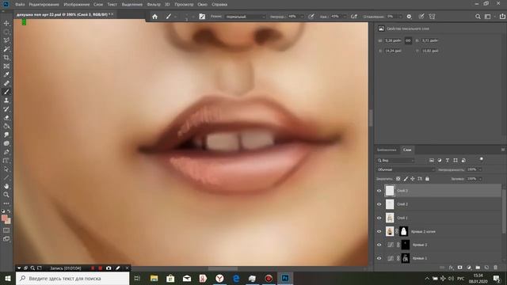Select the Healing Brush tool
Image resolution: width=507 pixels, height=285 pixels.
(x=6, y=83)
